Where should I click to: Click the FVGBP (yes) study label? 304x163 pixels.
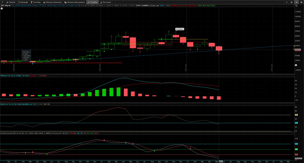coord(176,5)
